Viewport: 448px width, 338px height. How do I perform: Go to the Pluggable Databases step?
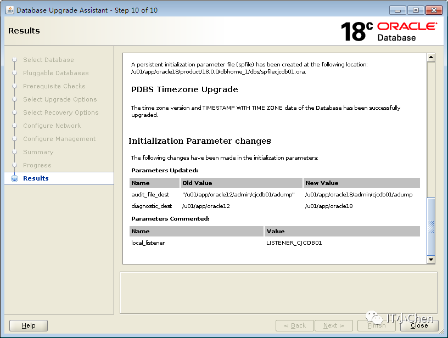[55, 73]
